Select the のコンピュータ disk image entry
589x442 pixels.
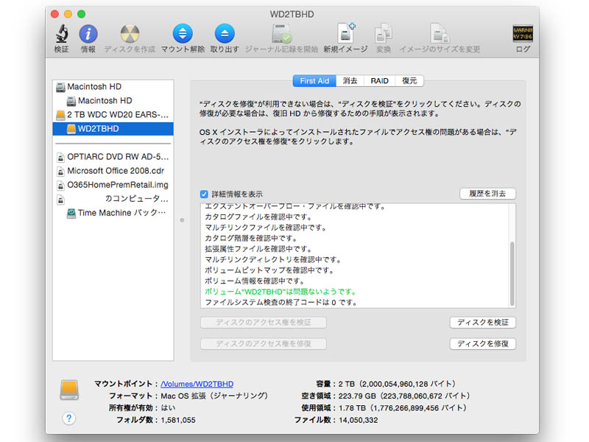[x=113, y=199]
